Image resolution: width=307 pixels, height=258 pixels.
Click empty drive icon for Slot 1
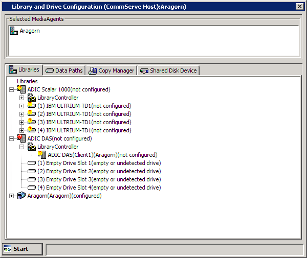32,163
